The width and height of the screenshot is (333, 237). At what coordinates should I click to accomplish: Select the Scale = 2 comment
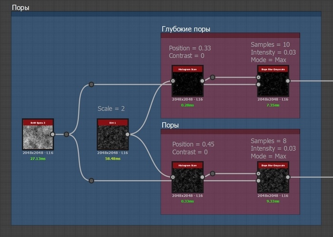[111, 109]
